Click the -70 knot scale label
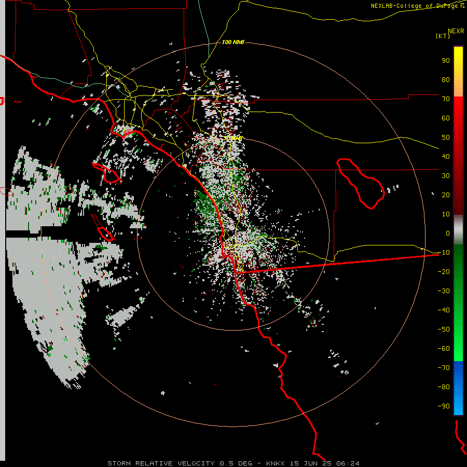The width and height of the screenshot is (467, 467). point(444,368)
